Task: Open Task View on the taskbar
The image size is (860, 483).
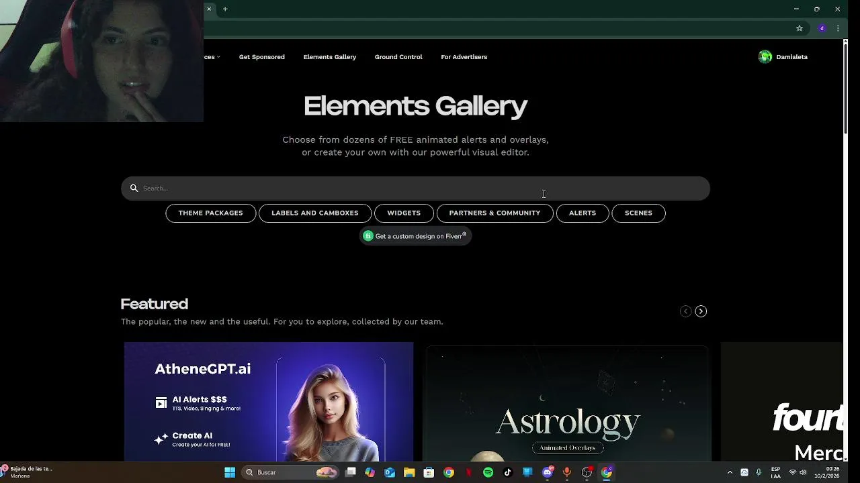Action: (351, 472)
